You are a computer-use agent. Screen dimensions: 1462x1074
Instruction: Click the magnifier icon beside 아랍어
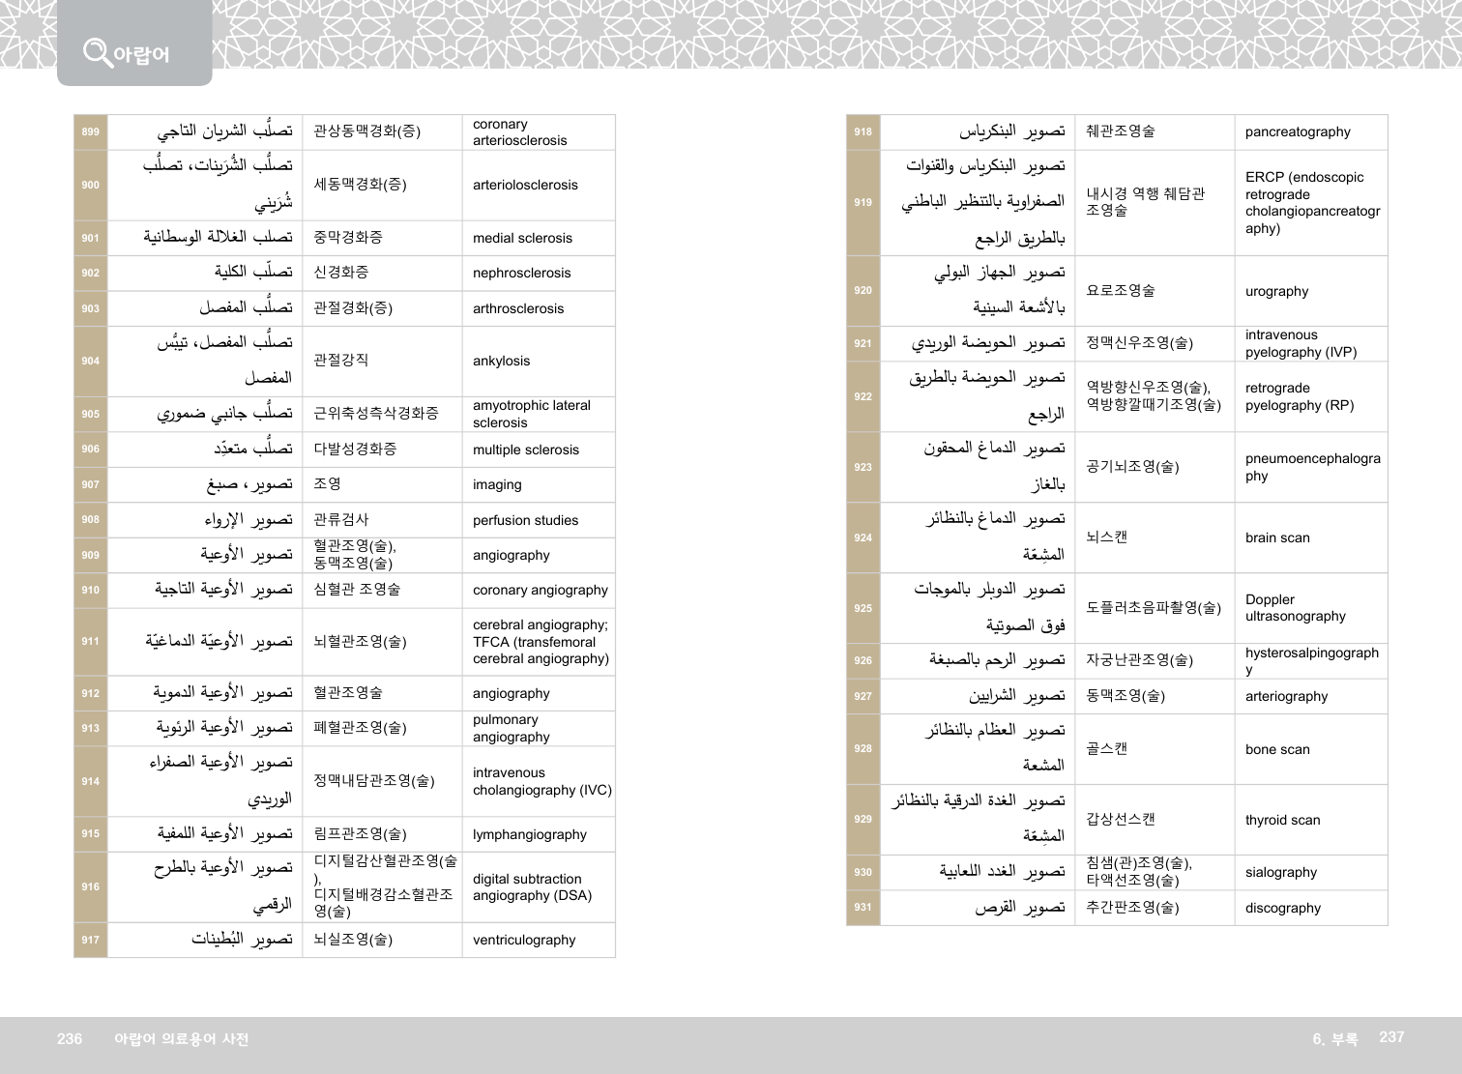(x=97, y=52)
